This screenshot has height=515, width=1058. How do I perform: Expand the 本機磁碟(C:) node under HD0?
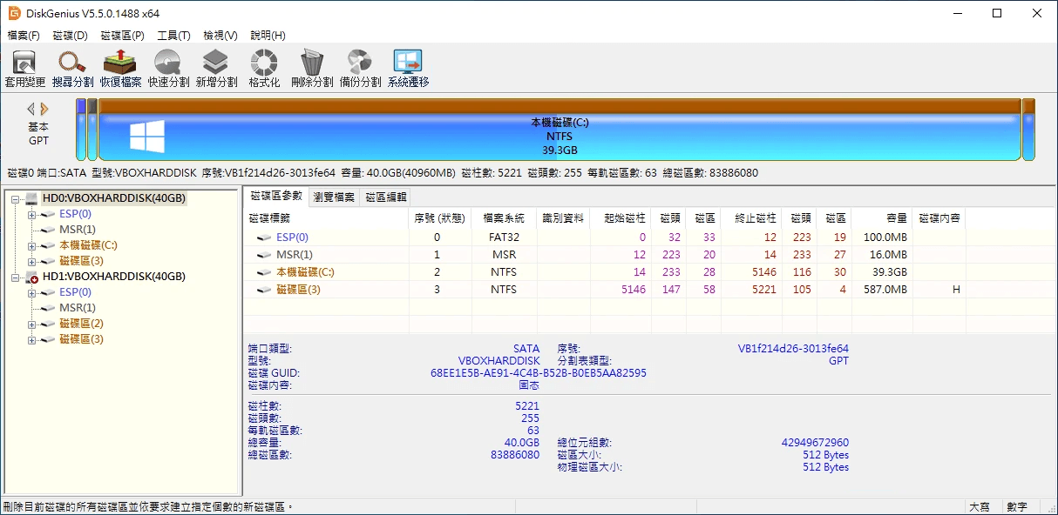tap(31, 245)
